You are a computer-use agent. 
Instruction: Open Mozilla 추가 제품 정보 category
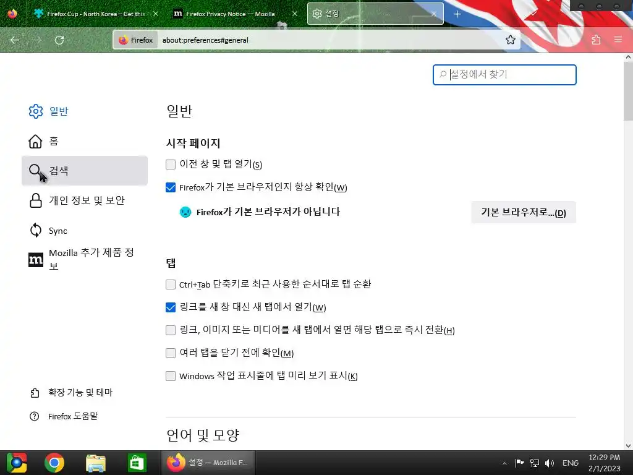pos(84,259)
